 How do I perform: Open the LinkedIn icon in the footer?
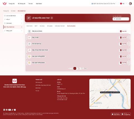(4, 110)
